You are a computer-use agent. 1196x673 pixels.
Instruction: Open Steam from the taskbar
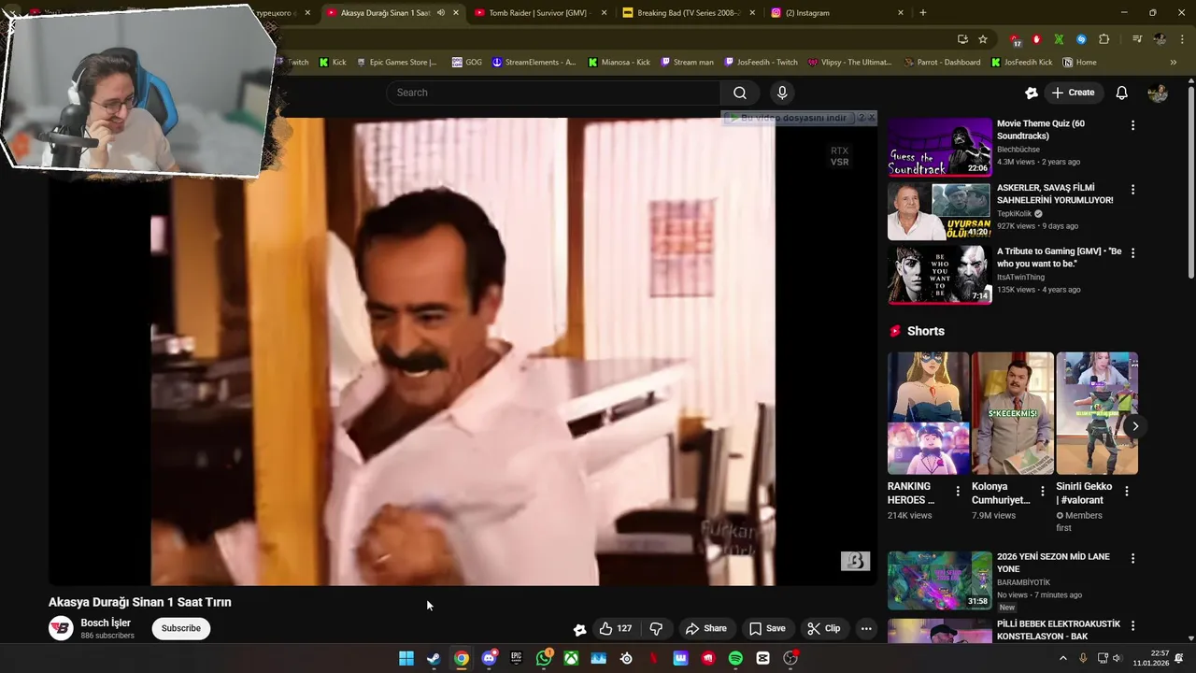(434, 658)
